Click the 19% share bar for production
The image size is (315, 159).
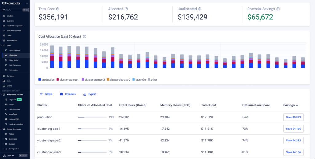click(x=92, y=117)
